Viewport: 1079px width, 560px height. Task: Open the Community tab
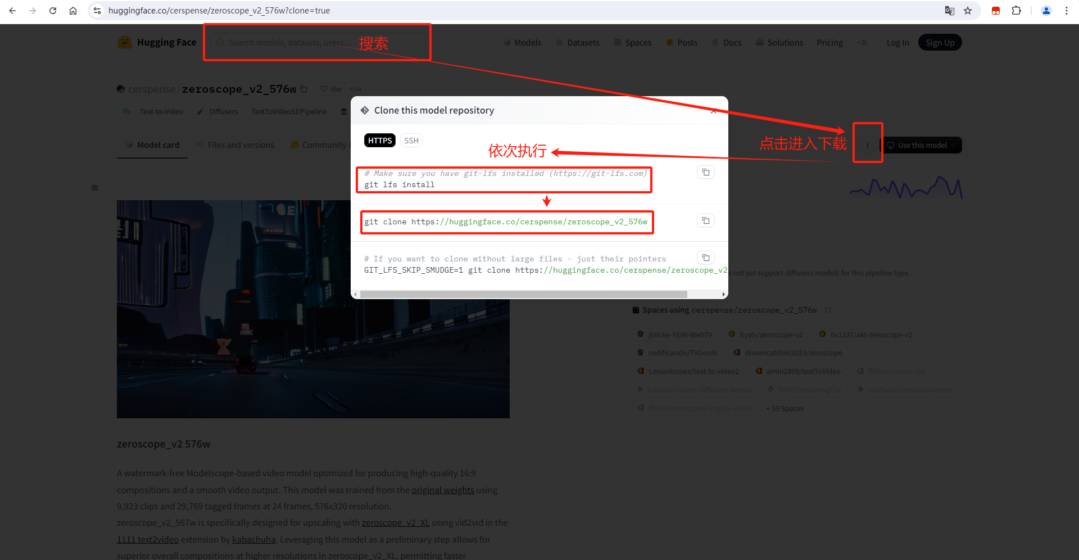(319, 145)
